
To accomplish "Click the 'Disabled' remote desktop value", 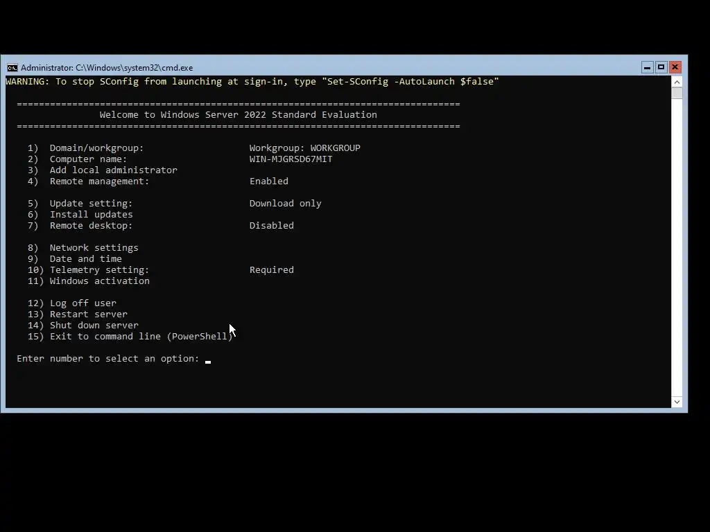I will click(x=271, y=226).
